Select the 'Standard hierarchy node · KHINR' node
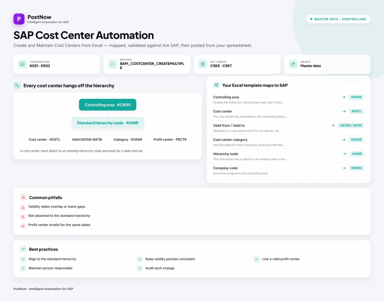Screen dimensions: 384x301 pos(108,123)
